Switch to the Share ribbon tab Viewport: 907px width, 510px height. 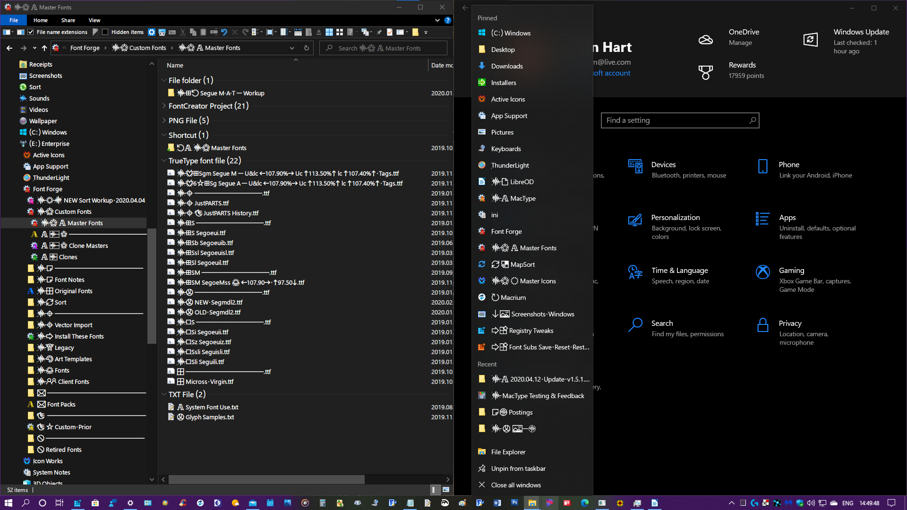point(68,20)
